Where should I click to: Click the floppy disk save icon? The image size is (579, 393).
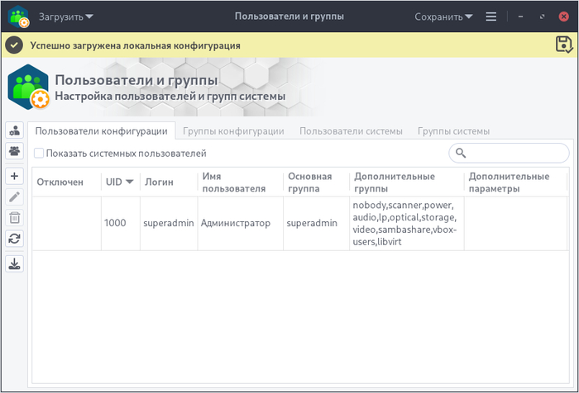564,45
